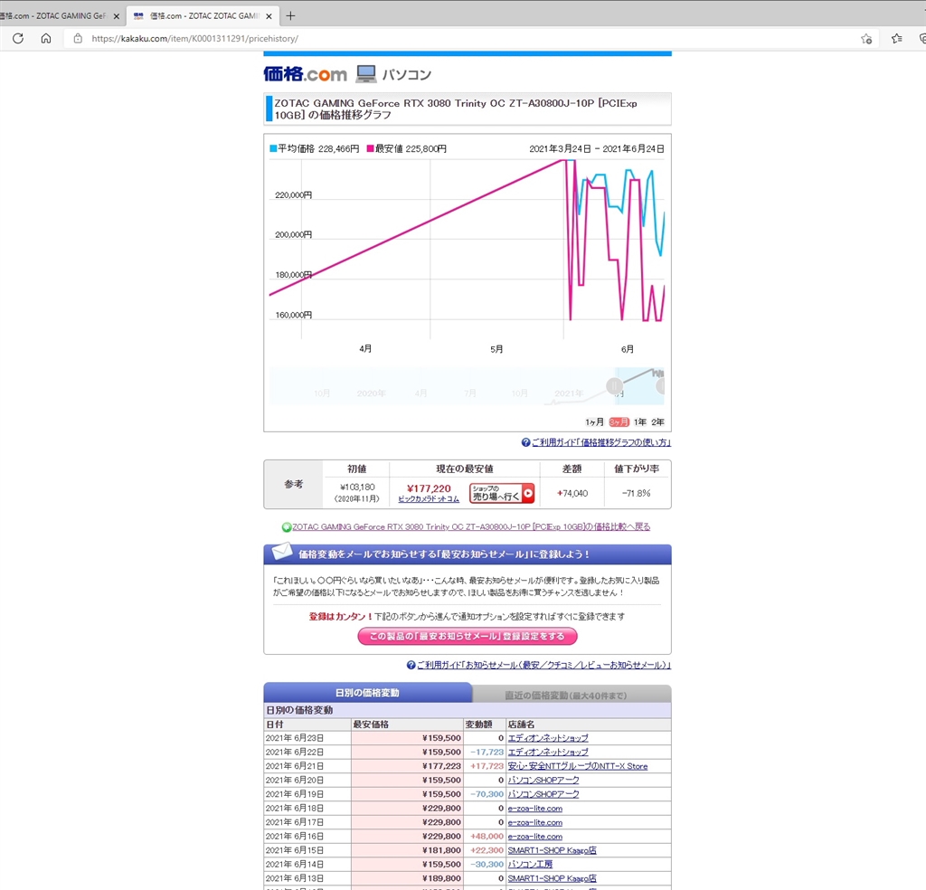Click the envelope mail icon in banner
The image size is (926, 890).
282,553
